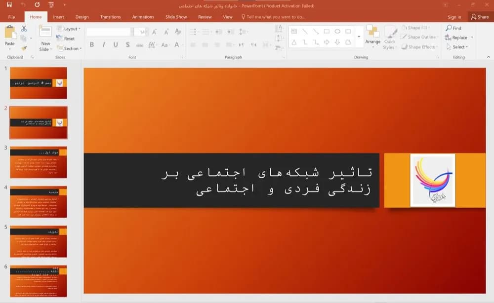
Task: Select the Rectangle shape in gallery
Action: (x=327, y=31)
